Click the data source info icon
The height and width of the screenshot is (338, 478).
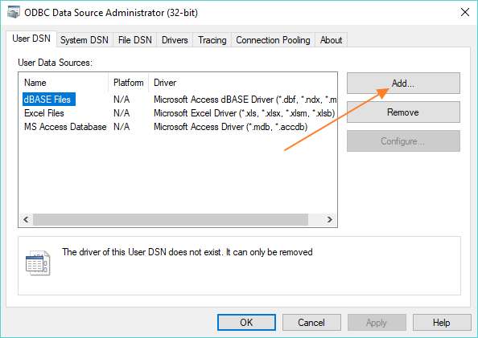tap(38, 263)
